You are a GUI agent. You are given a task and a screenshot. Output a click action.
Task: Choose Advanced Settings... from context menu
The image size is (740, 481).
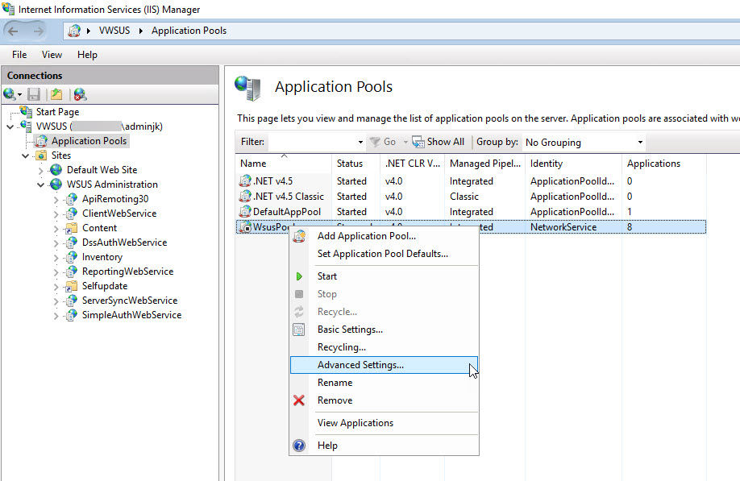click(384, 365)
